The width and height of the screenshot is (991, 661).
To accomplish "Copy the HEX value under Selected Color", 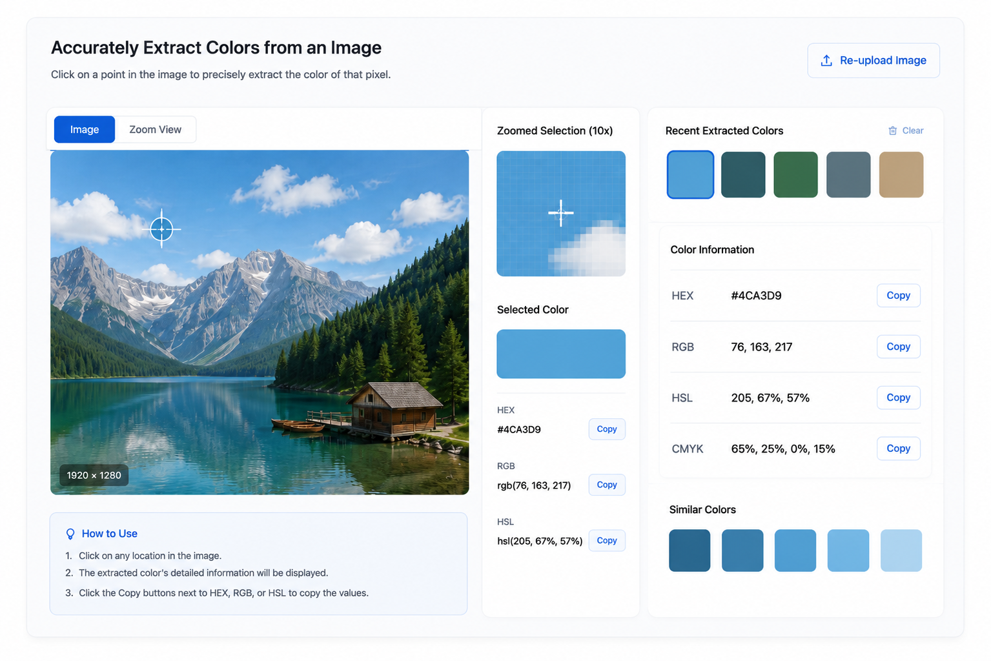I will click(607, 429).
